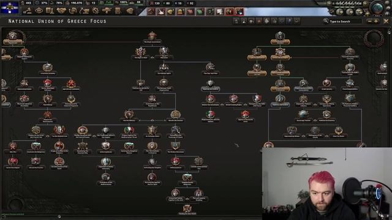Close the National Focus window
Screen dimensions: 392x220
tap(386, 21)
